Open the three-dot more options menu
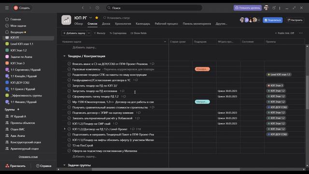The image size is (309, 174). (300, 33)
